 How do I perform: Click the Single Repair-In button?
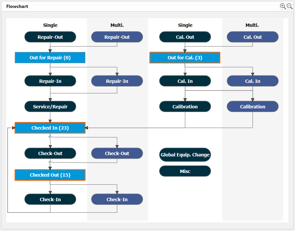(x=50, y=81)
